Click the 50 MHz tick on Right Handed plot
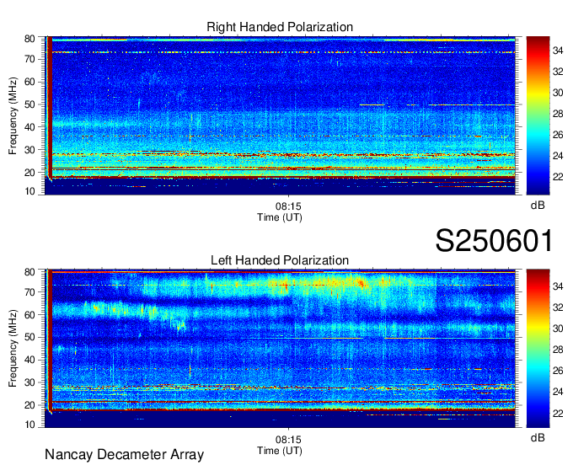 [x=29, y=104]
